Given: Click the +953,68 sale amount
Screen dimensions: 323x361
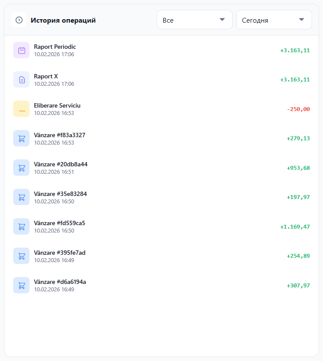Looking at the screenshot, I should point(298,168).
